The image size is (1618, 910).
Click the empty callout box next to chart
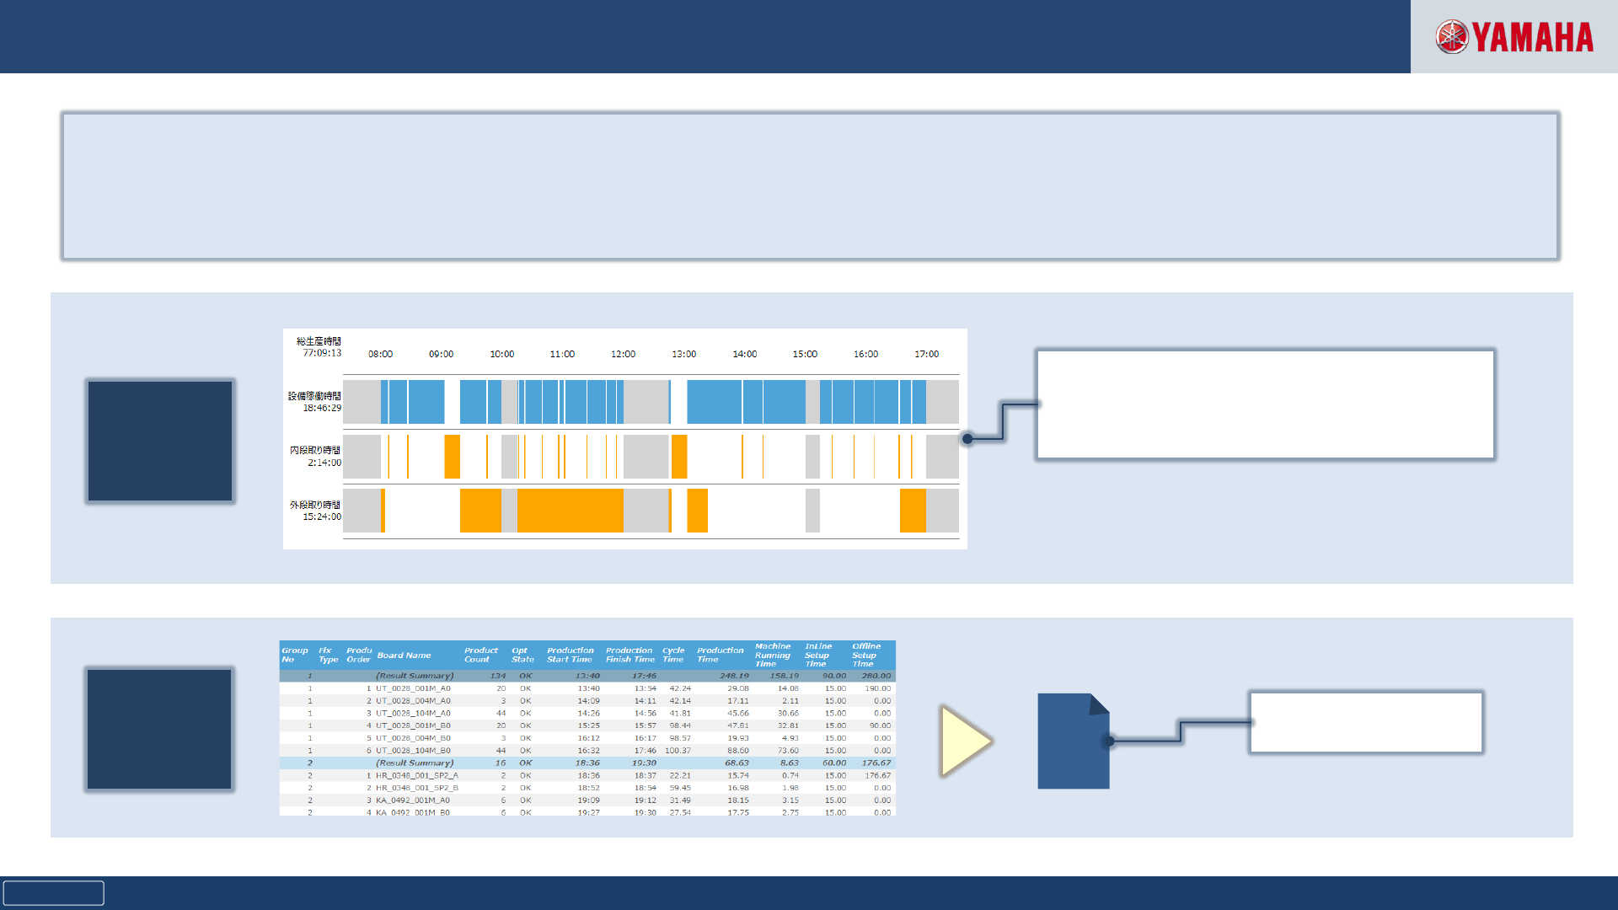pos(1265,404)
